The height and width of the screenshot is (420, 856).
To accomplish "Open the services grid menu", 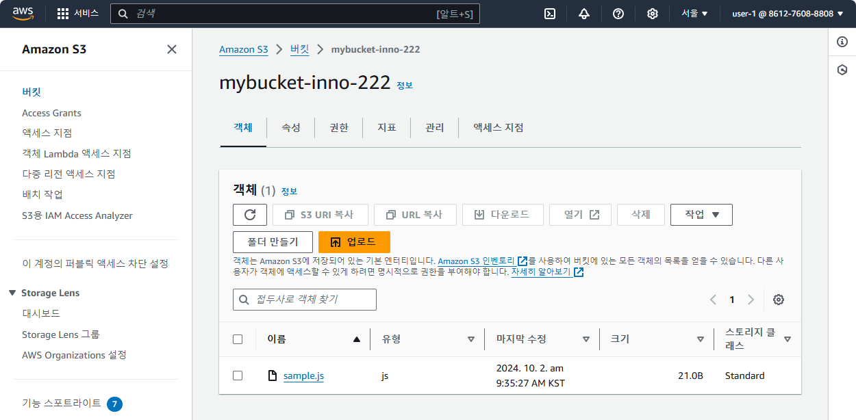I will (x=78, y=14).
